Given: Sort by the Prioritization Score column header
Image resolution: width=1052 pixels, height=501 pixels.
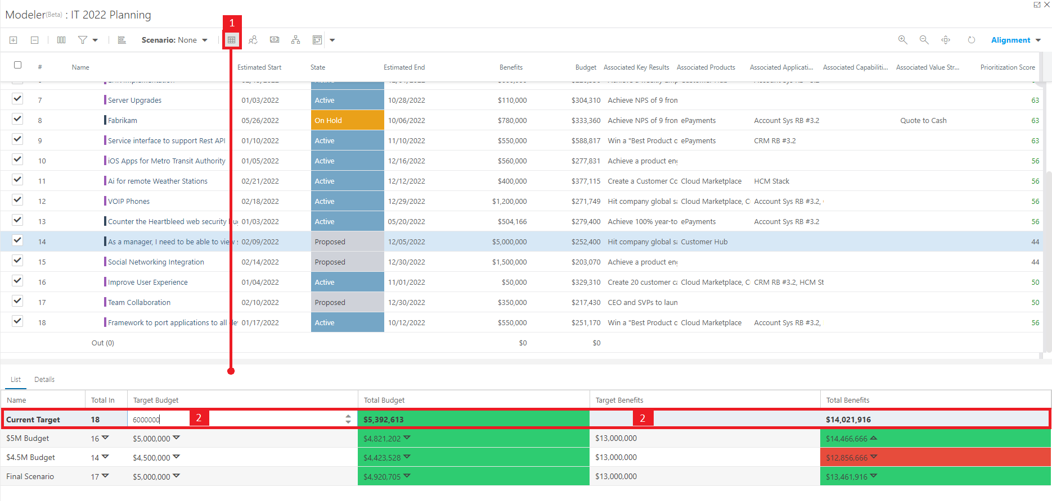Looking at the screenshot, I should click(1008, 67).
